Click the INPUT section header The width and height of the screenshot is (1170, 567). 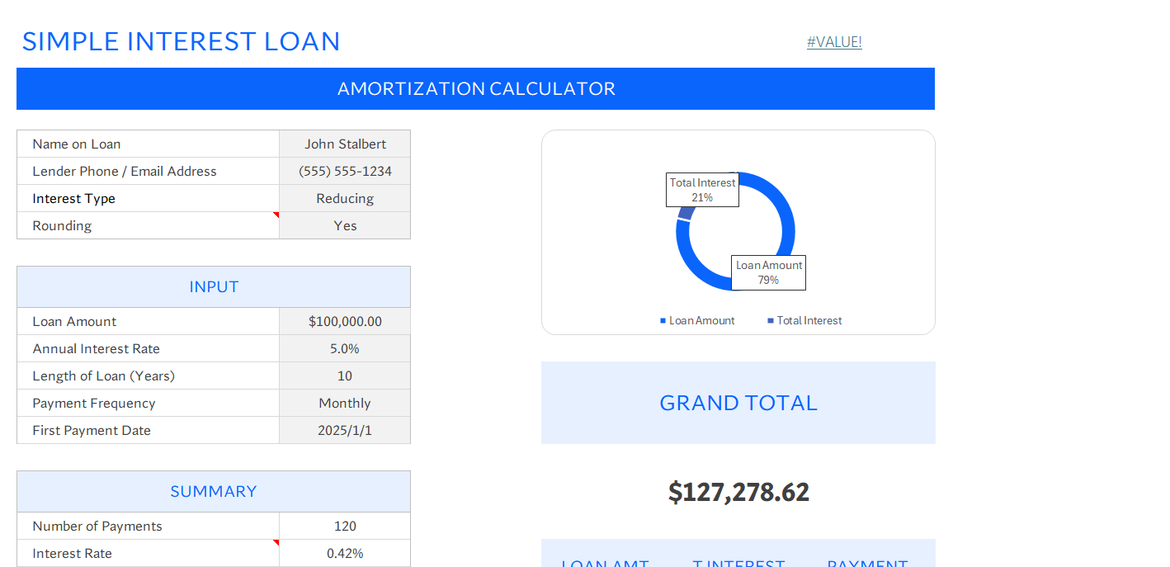click(214, 286)
